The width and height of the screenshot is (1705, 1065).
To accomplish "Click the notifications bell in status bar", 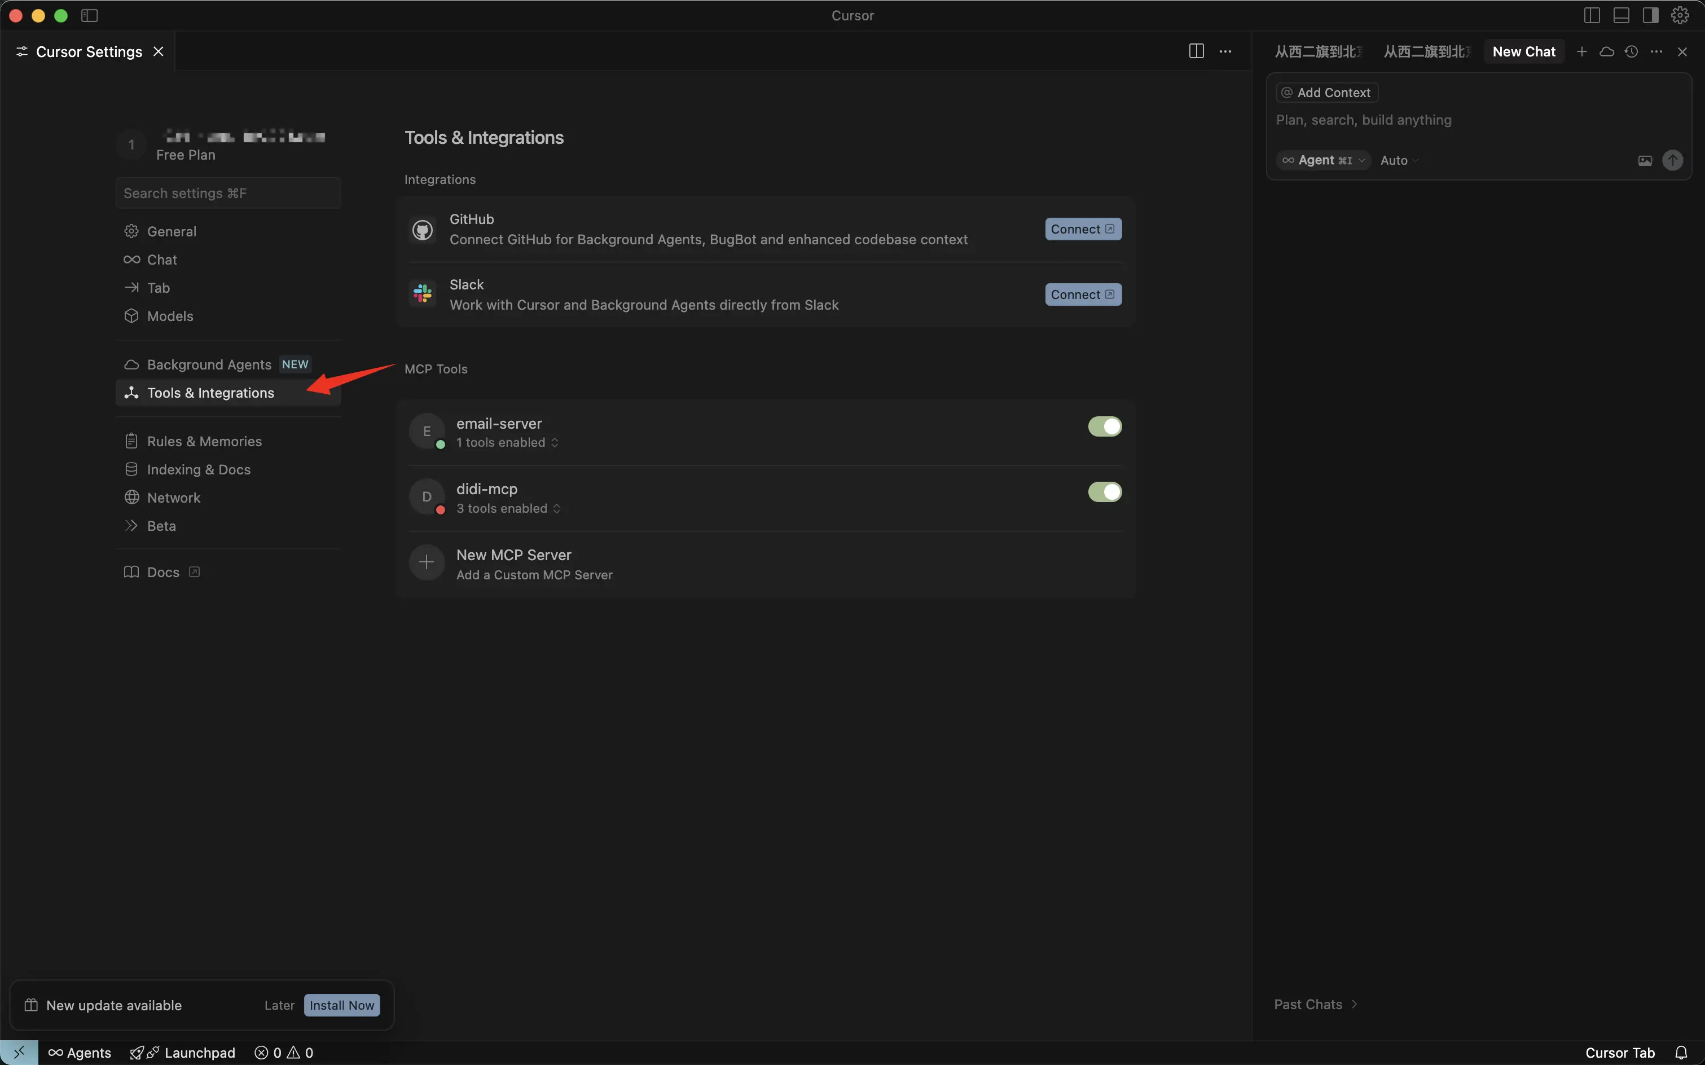I will (x=1681, y=1053).
